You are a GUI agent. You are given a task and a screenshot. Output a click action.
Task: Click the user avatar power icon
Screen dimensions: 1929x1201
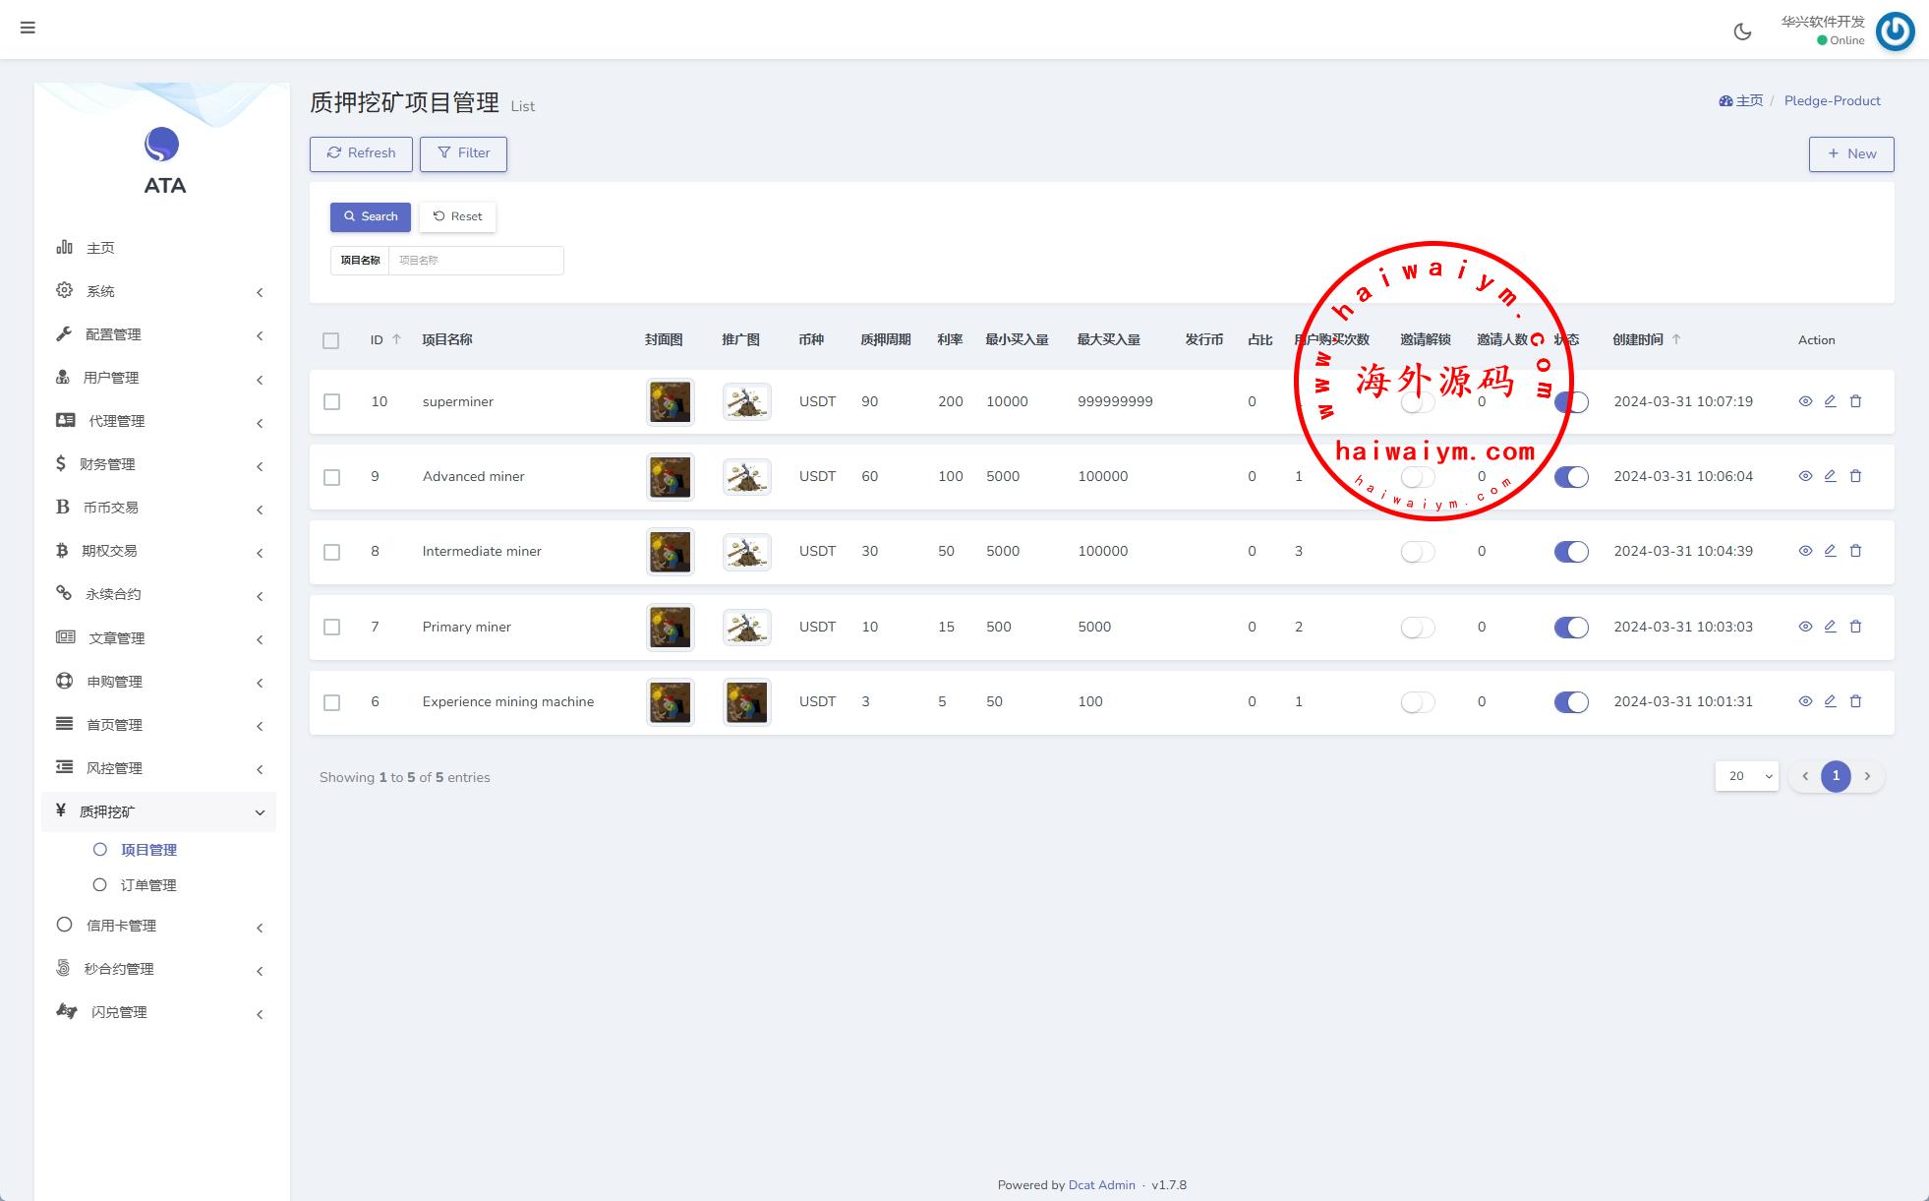click(1895, 31)
